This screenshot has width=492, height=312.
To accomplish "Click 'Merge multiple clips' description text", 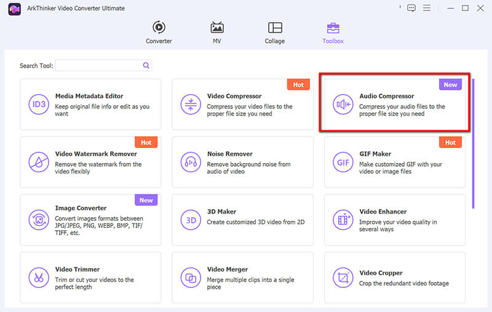I will click(x=250, y=283).
